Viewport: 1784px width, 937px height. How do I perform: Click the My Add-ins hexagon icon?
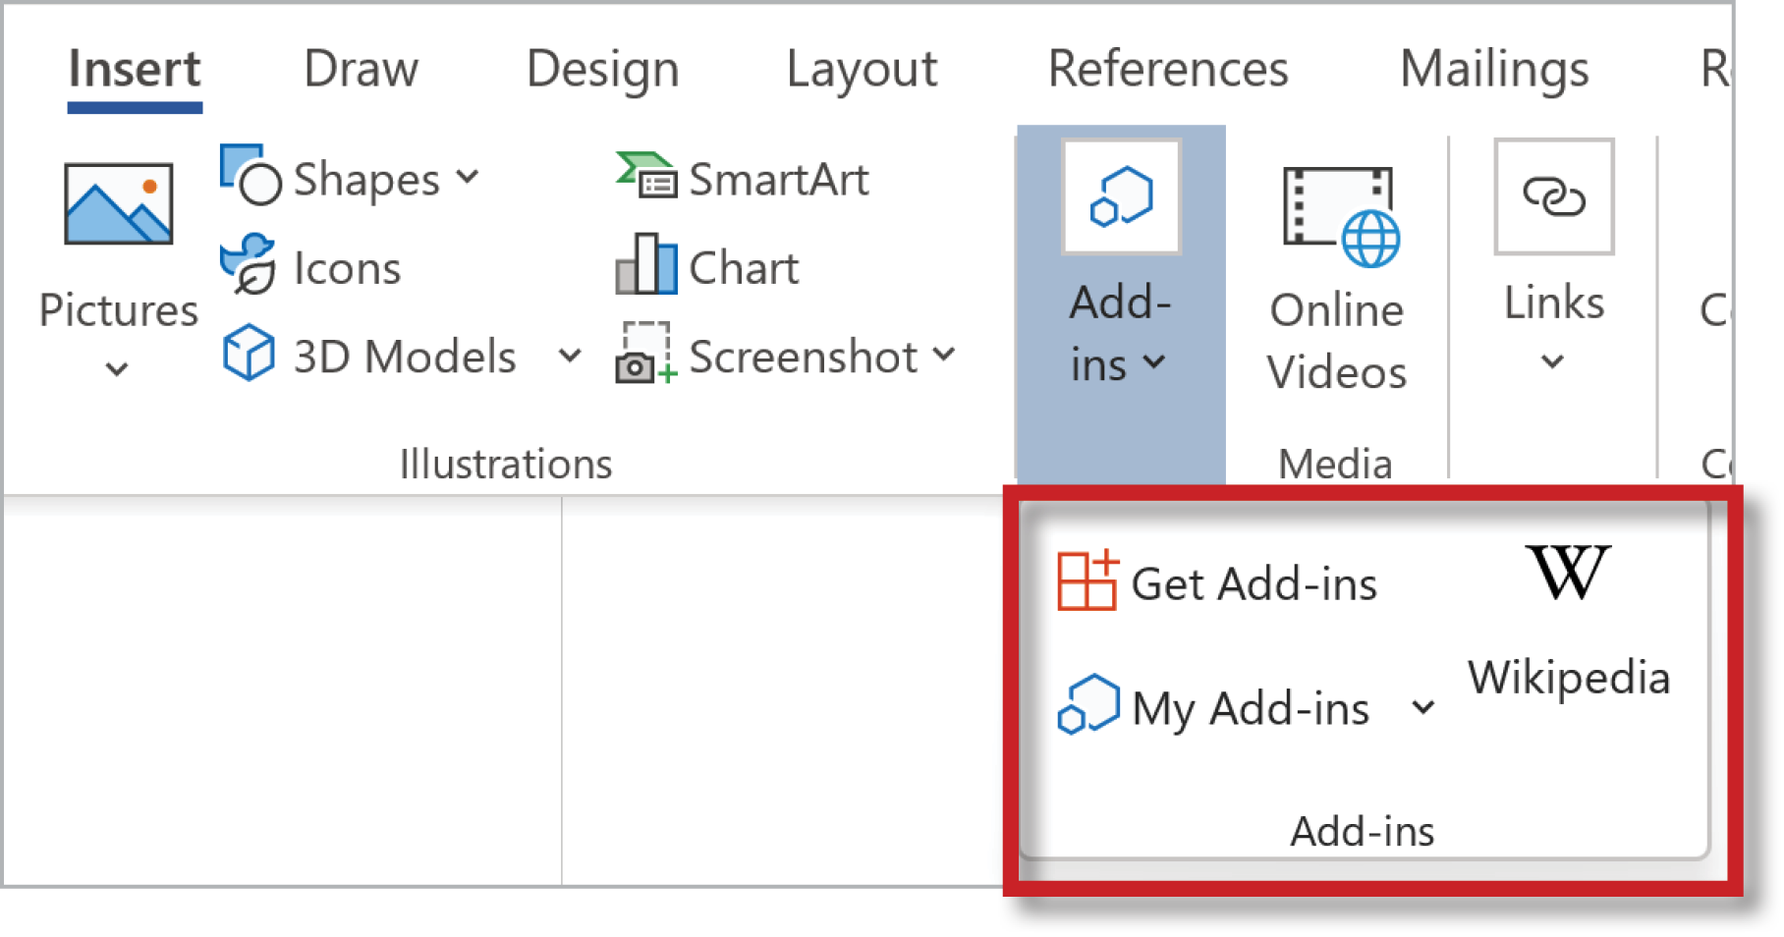click(x=1088, y=704)
